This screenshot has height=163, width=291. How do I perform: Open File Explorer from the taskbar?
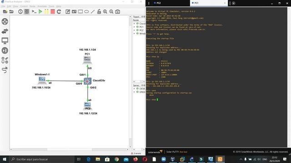pyautogui.click(x=98, y=159)
